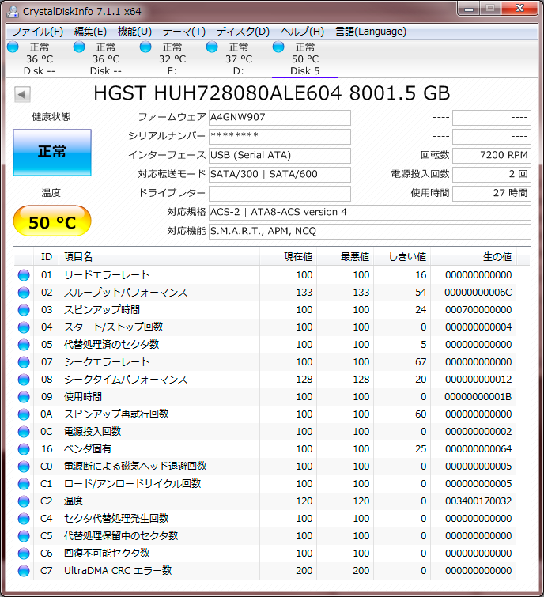Open the テーマ(T) menu

[x=183, y=32]
